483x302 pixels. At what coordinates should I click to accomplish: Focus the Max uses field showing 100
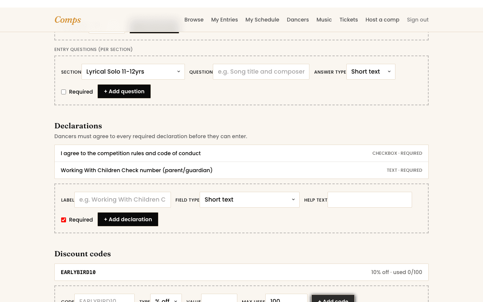coord(286,298)
